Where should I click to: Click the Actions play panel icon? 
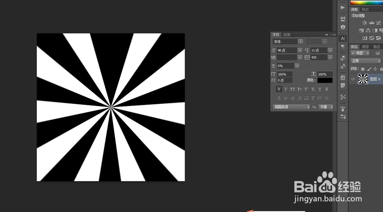tap(343, 8)
